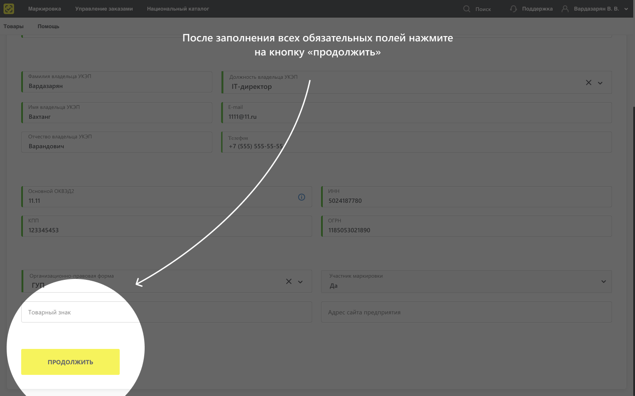The image size is (635, 396).
Task: Open the Национальный каталог menu
Action: click(178, 9)
